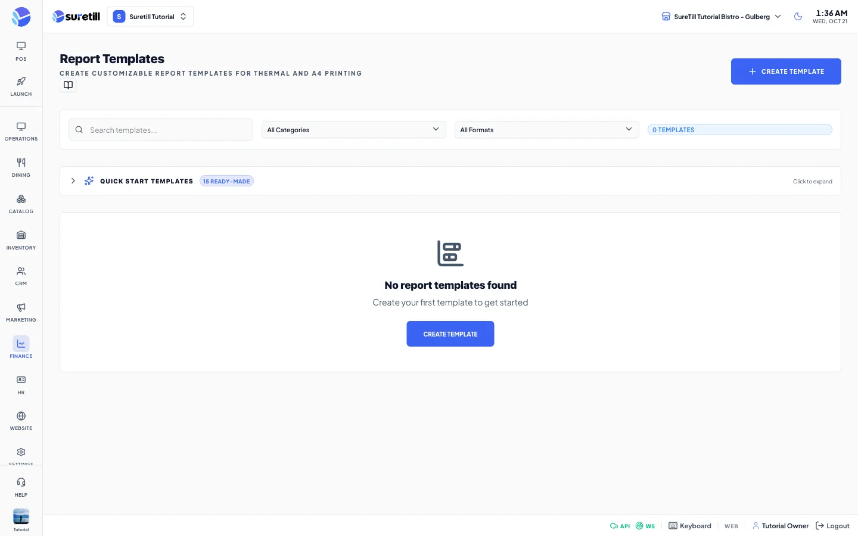Click the bird logo atop sidebar
The height and width of the screenshot is (536, 858).
tap(21, 17)
